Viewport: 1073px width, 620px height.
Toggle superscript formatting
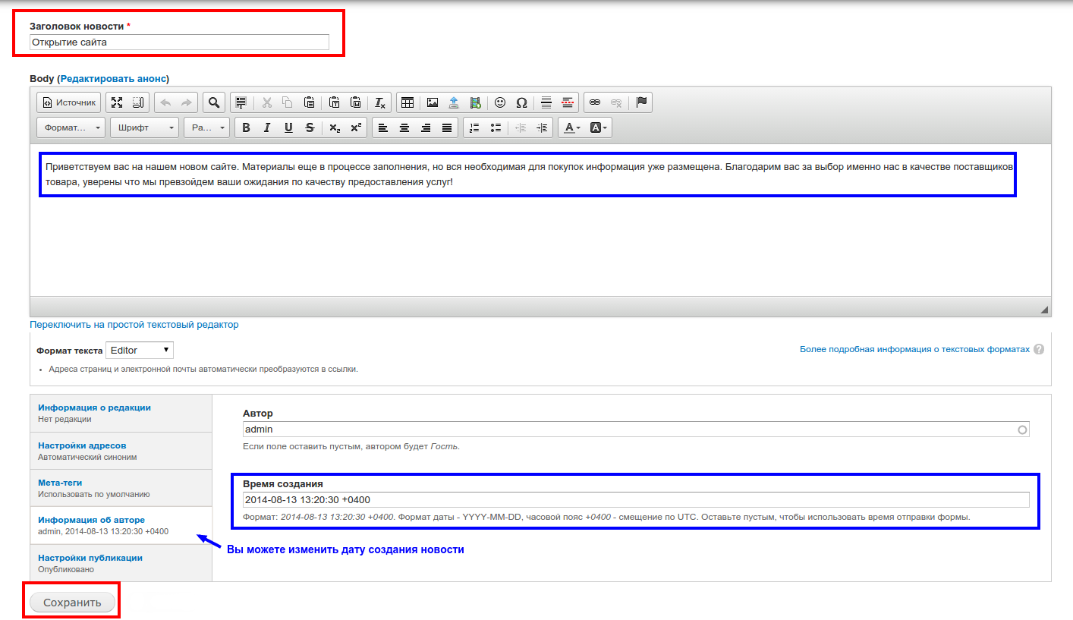(x=356, y=128)
